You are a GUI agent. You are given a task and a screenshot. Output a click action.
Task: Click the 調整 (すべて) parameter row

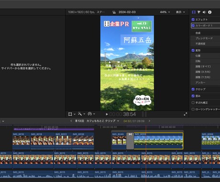(x=205, y=67)
